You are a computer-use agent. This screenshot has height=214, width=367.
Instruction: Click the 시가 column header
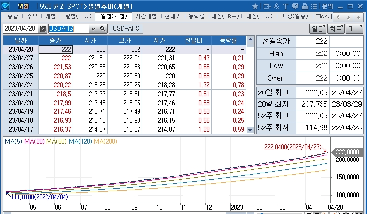click(91, 40)
